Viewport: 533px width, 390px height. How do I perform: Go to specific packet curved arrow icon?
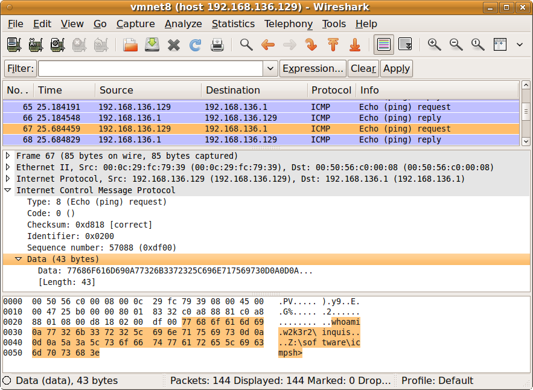click(311, 45)
